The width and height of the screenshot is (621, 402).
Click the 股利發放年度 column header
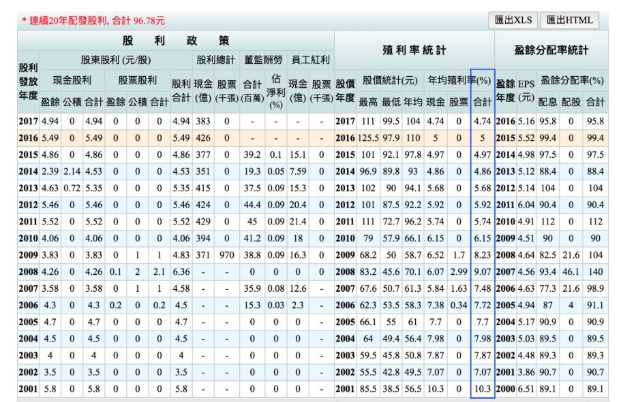pos(28,82)
